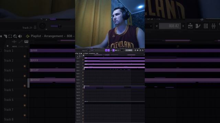
Task: Select the enlarged KICK clip on Track 2
Action: click(x=52, y=60)
